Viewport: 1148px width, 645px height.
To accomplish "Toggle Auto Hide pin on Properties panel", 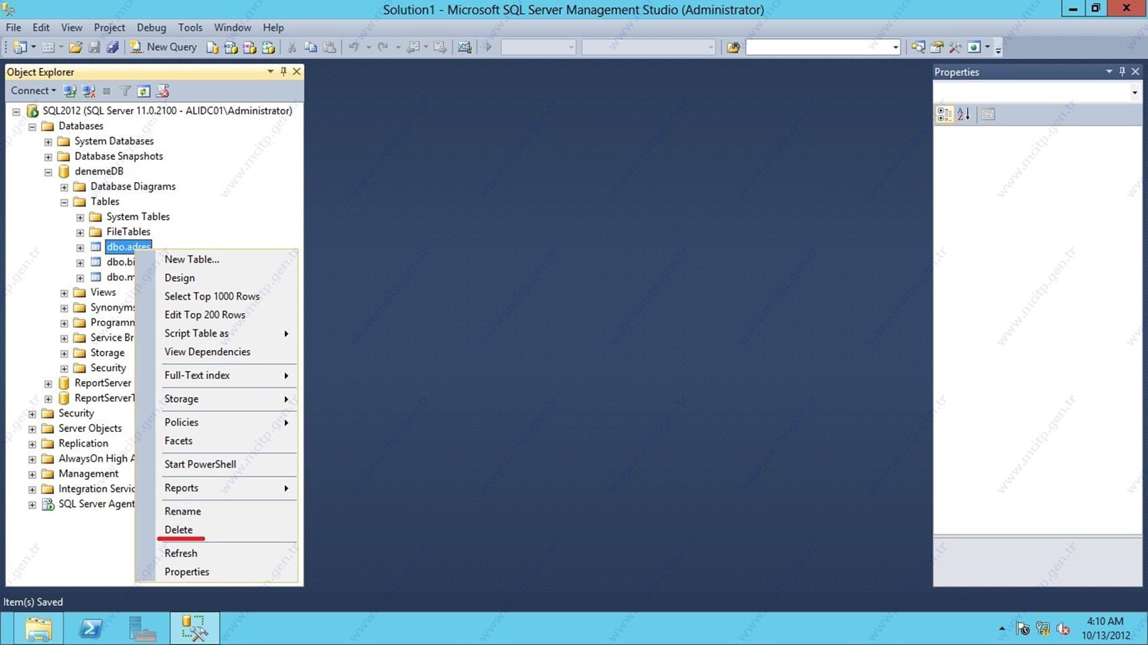I will click(1122, 71).
